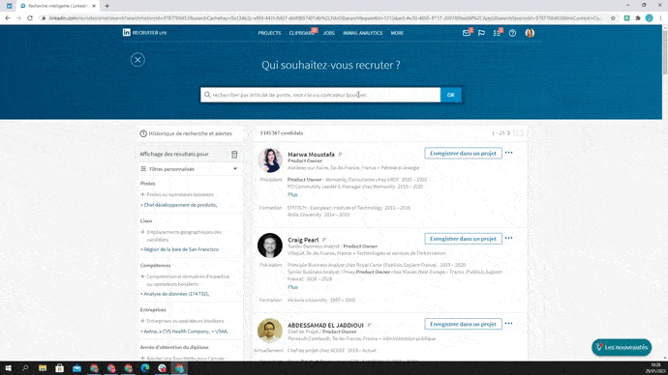Open the help question mark icon
The image size is (668, 375).
click(x=512, y=33)
